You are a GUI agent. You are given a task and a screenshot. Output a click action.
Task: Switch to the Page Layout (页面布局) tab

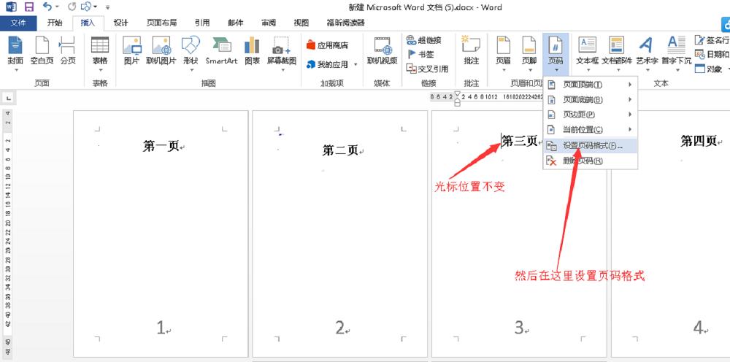[161, 23]
